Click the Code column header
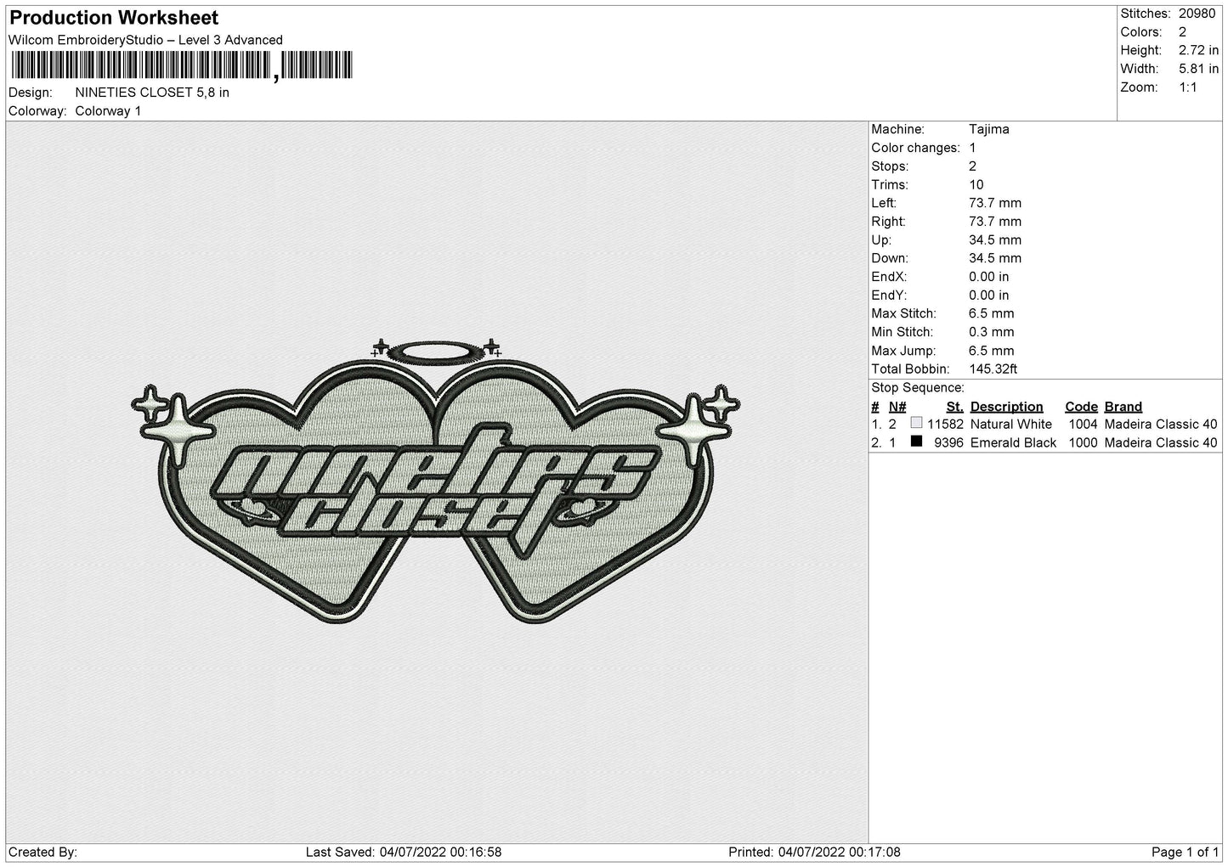The height and width of the screenshot is (867, 1228). tap(1081, 406)
